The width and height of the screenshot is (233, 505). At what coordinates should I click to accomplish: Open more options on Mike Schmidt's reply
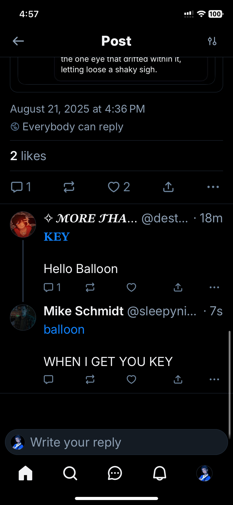pos(214,379)
